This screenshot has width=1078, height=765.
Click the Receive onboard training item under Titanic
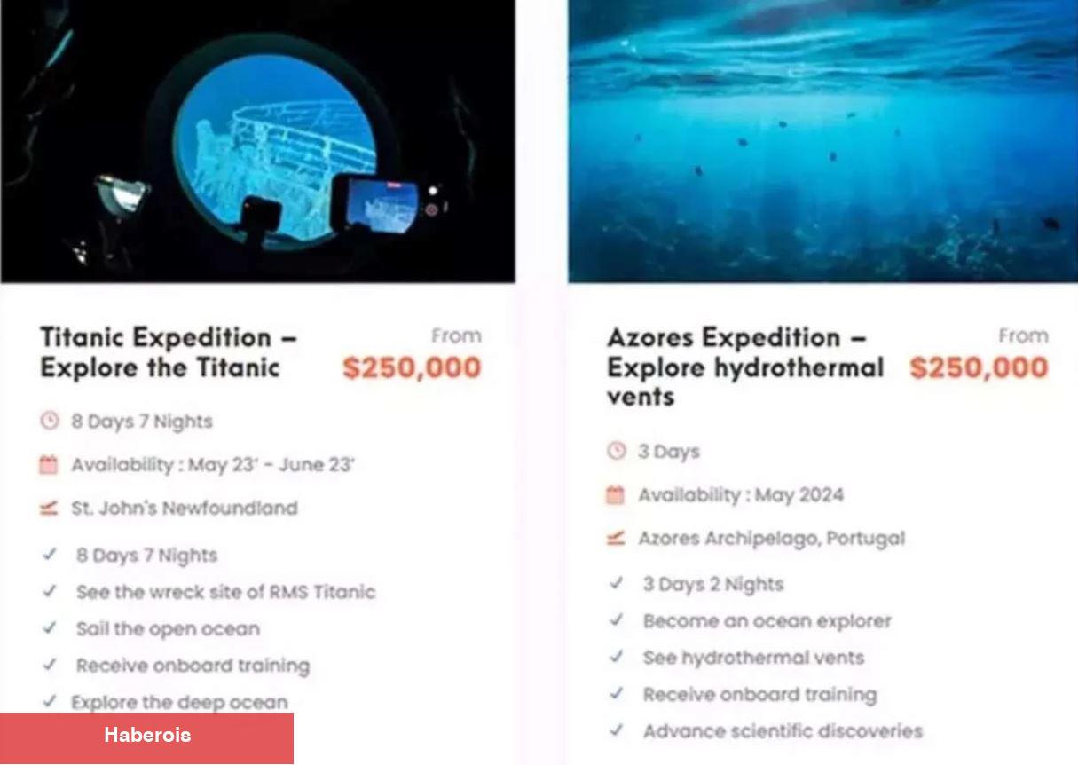tap(193, 666)
